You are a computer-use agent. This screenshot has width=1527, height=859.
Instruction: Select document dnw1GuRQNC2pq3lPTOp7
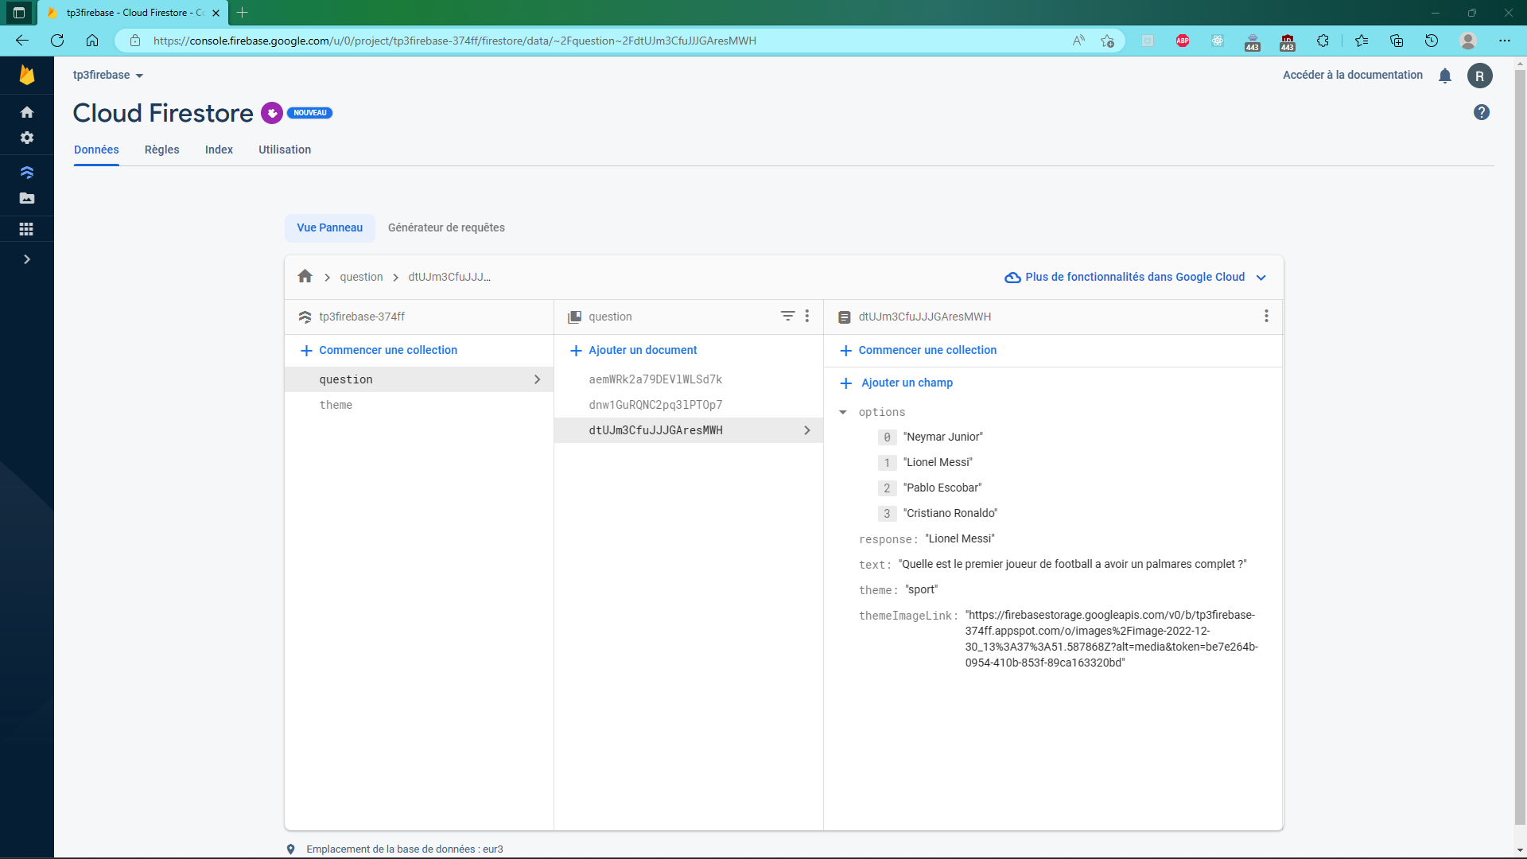[655, 405]
